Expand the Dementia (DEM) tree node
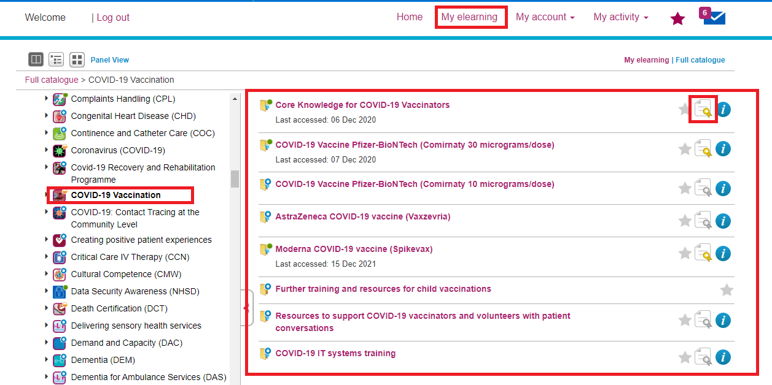Viewport: 772px width, 385px height. (46, 360)
